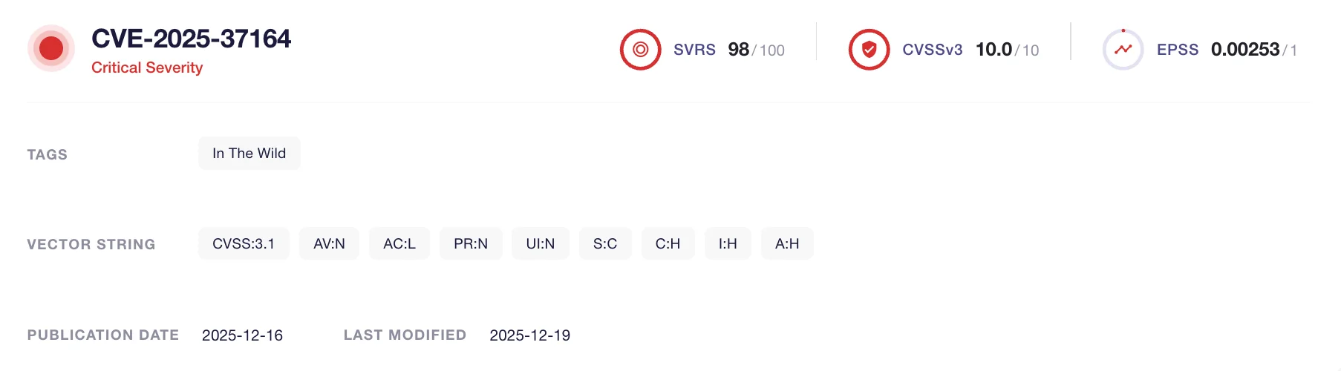Click the S:C scope chip
This screenshot has height=371, width=1341.
click(605, 243)
